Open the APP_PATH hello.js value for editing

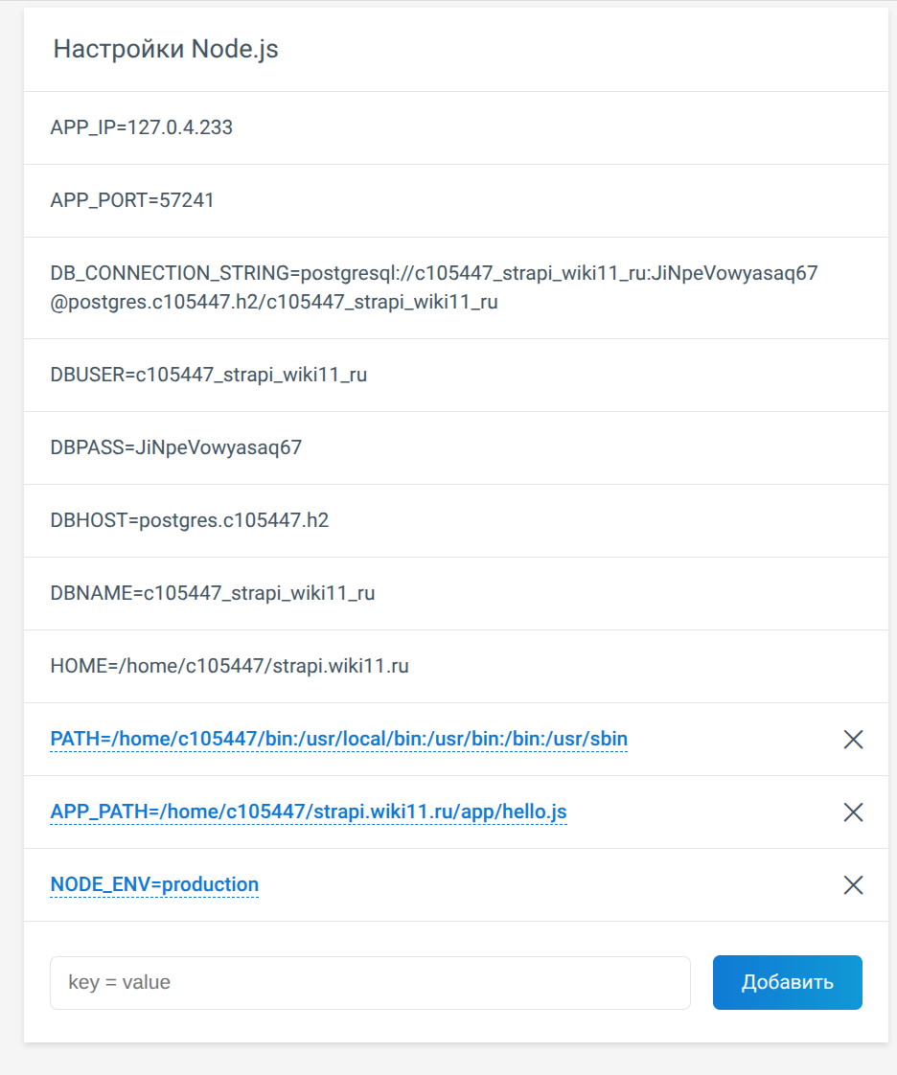tap(309, 812)
